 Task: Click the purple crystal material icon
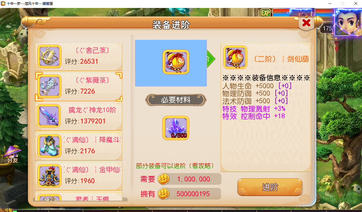click(x=176, y=128)
